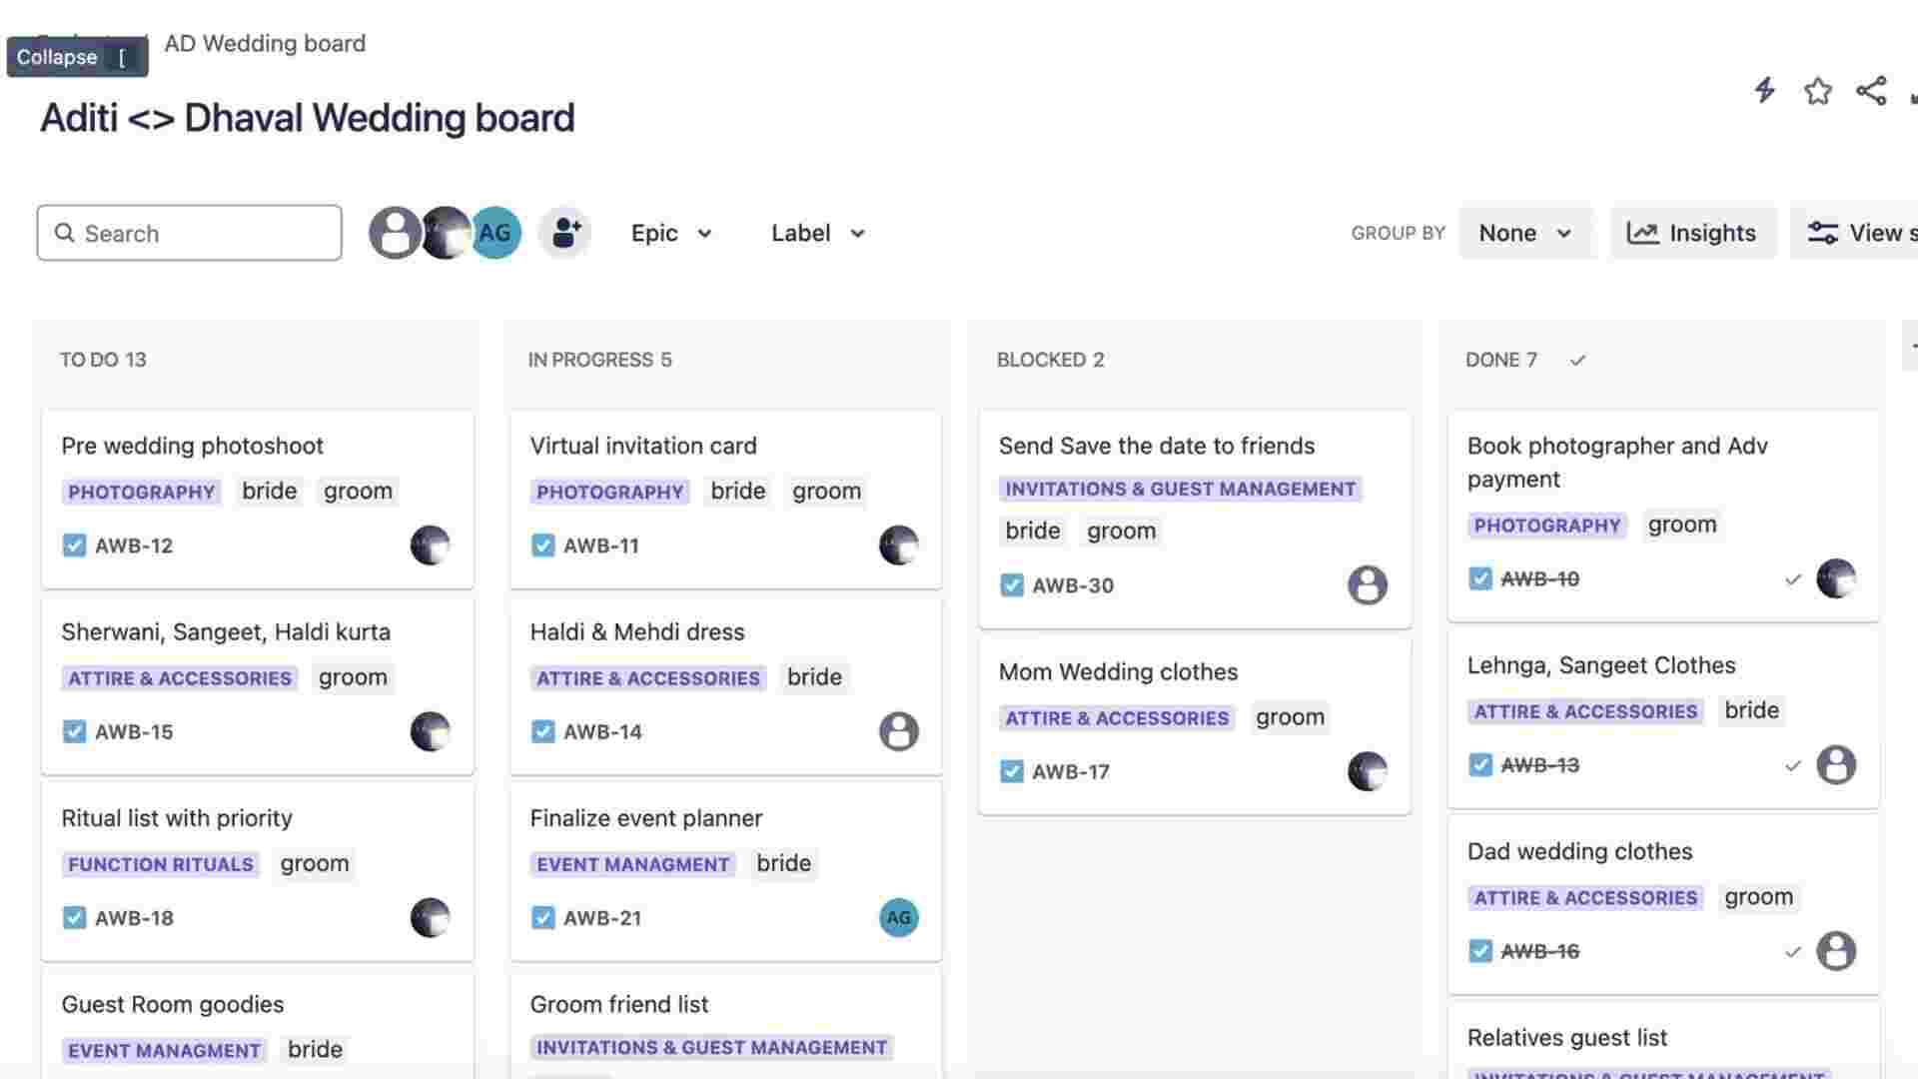1918x1079 pixels.
Task: Click FUNCTION RITUALS epic tag
Action: click(161, 864)
